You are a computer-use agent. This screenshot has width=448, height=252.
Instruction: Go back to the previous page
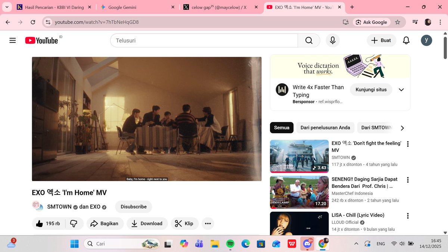(8, 22)
